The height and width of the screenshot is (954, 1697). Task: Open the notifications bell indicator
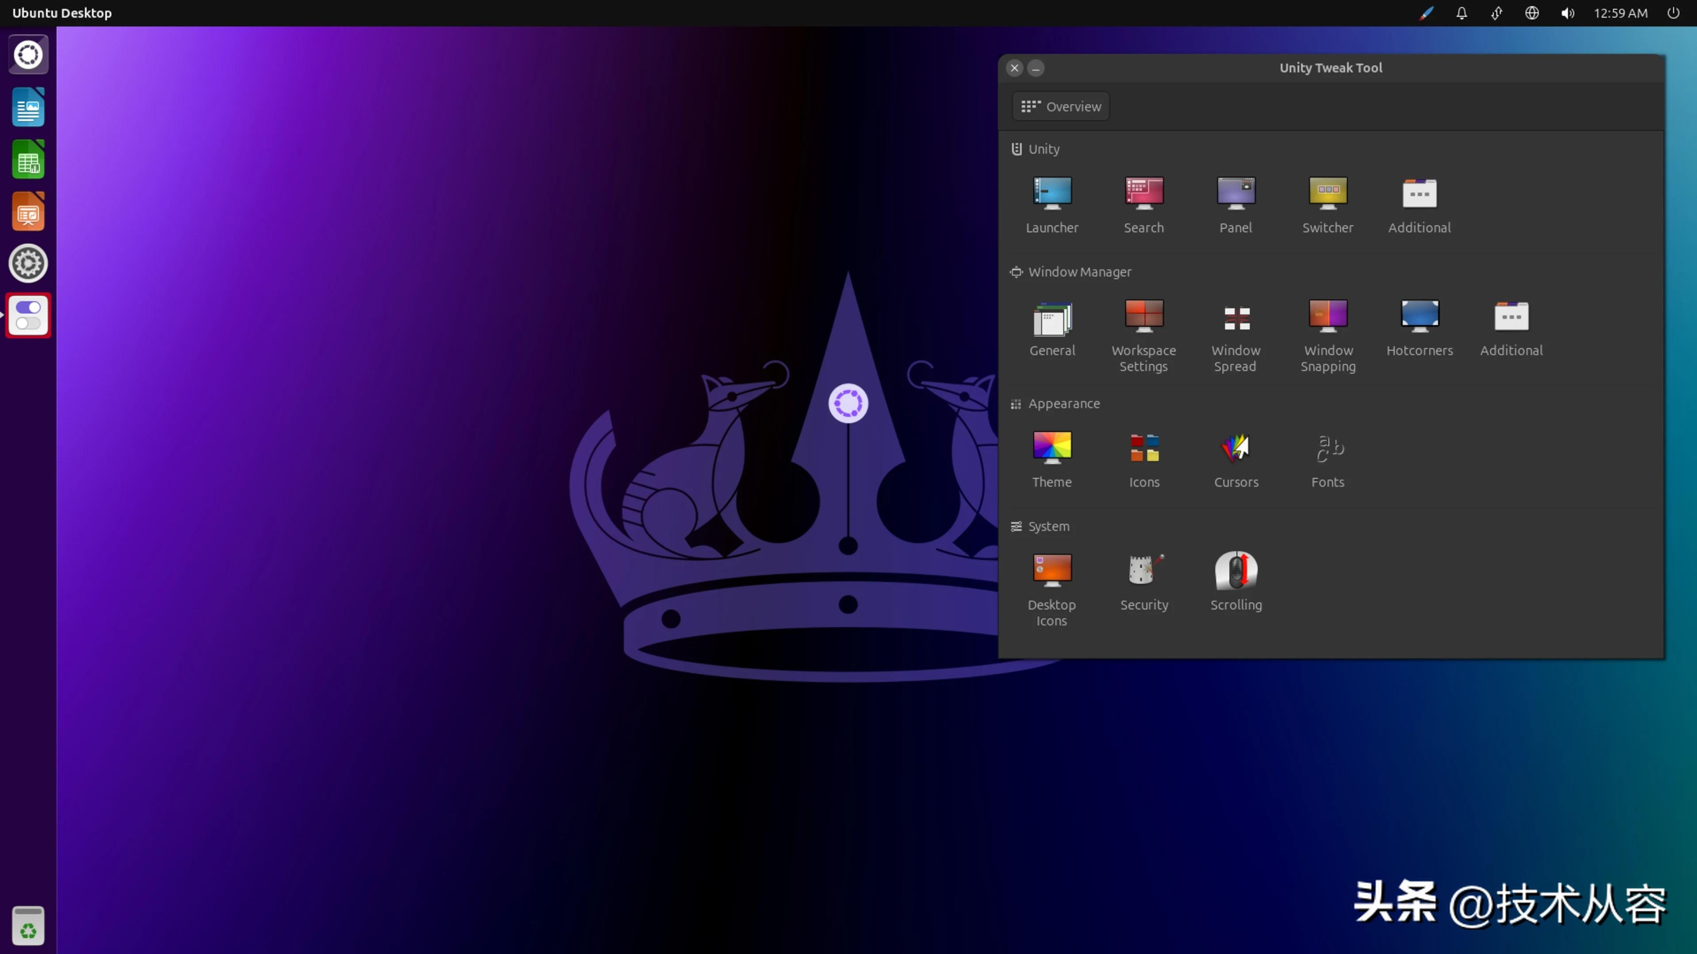pyautogui.click(x=1461, y=13)
